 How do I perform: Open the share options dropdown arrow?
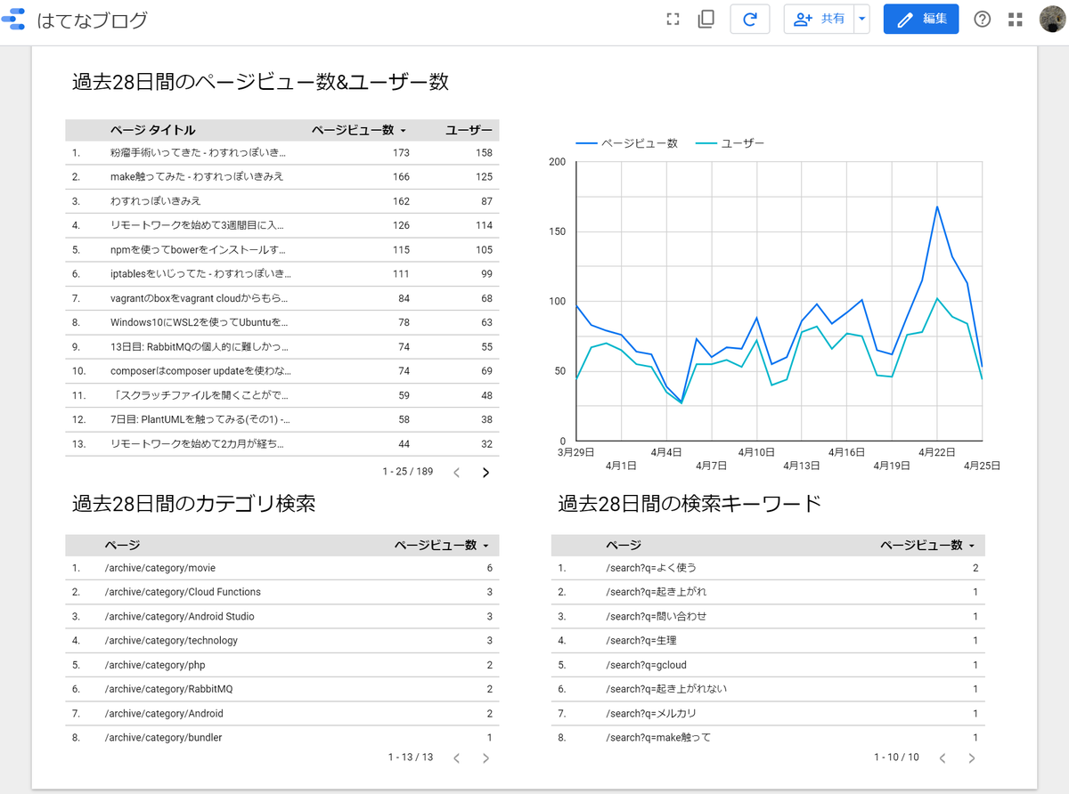point(861,19)
